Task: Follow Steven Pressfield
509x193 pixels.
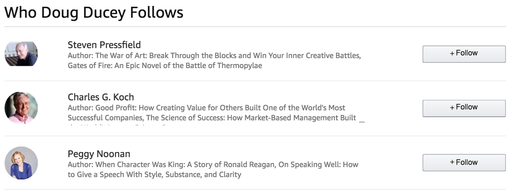Action: click(x=464, y=54)
